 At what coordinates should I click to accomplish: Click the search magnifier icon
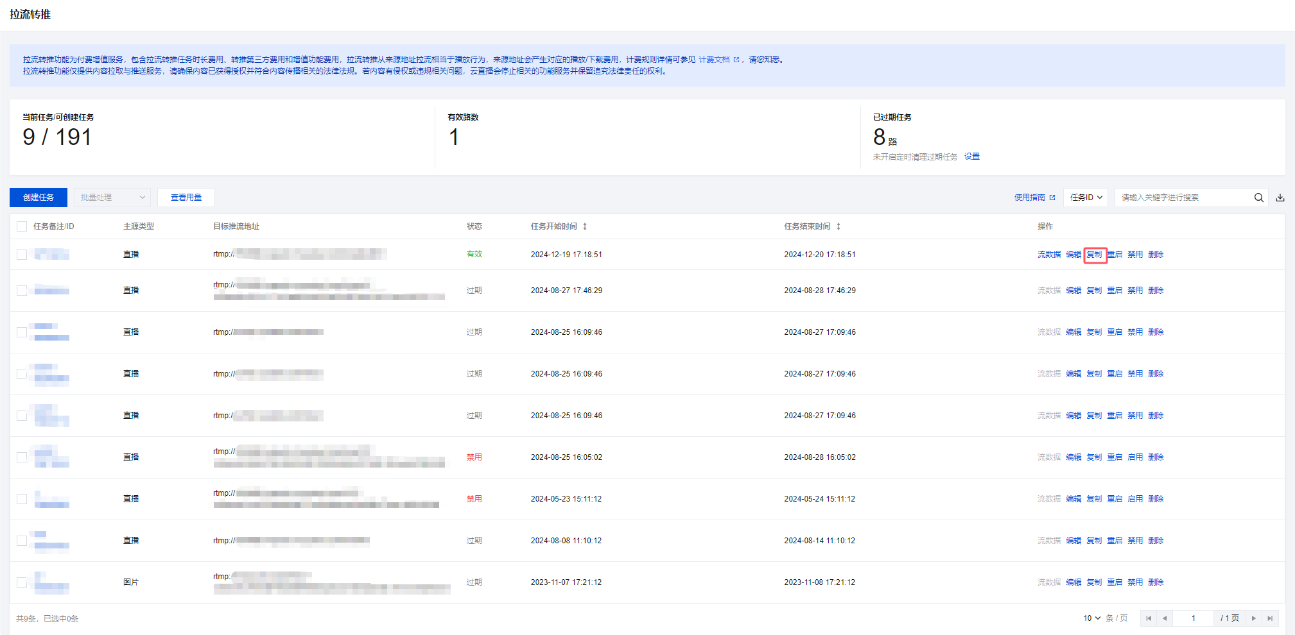1258,198
